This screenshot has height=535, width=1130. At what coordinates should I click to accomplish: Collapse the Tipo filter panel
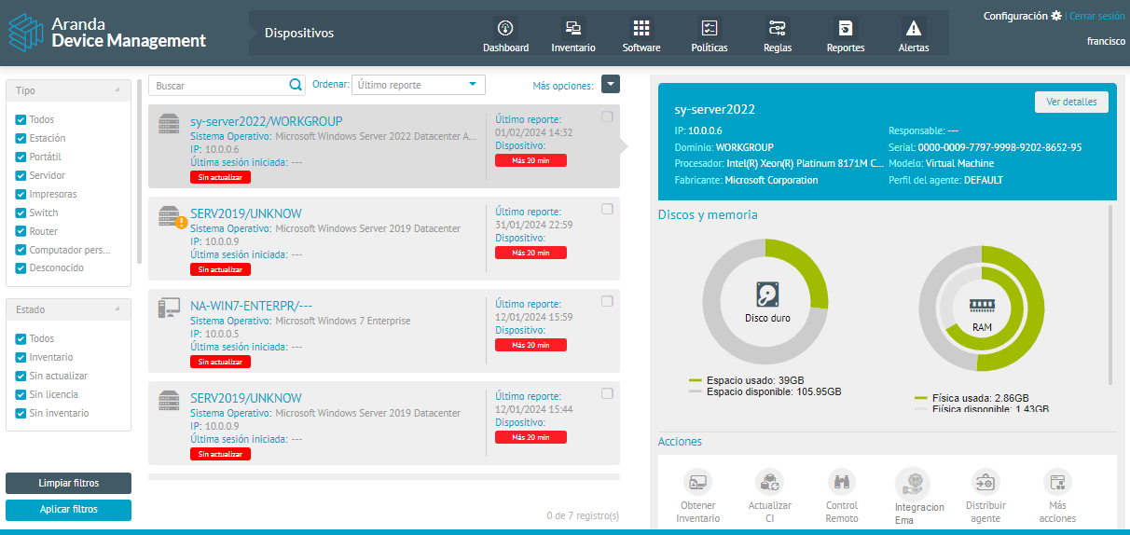tap(117, 90)
